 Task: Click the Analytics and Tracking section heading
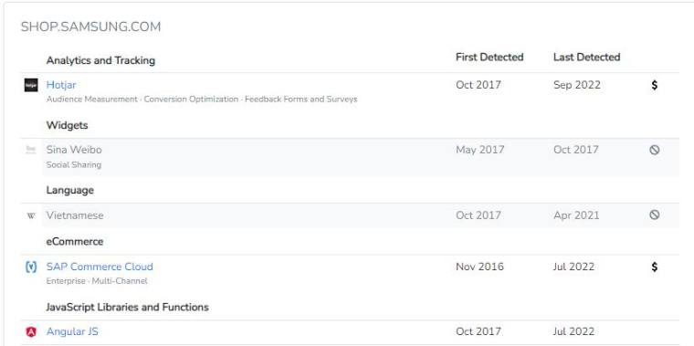[100, 60]
